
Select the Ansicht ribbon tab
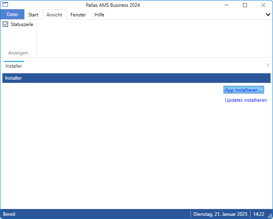click(54, 15)
